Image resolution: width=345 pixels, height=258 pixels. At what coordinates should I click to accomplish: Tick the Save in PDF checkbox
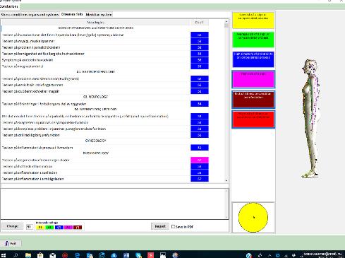pyautogui.click(x=174, y=227)
